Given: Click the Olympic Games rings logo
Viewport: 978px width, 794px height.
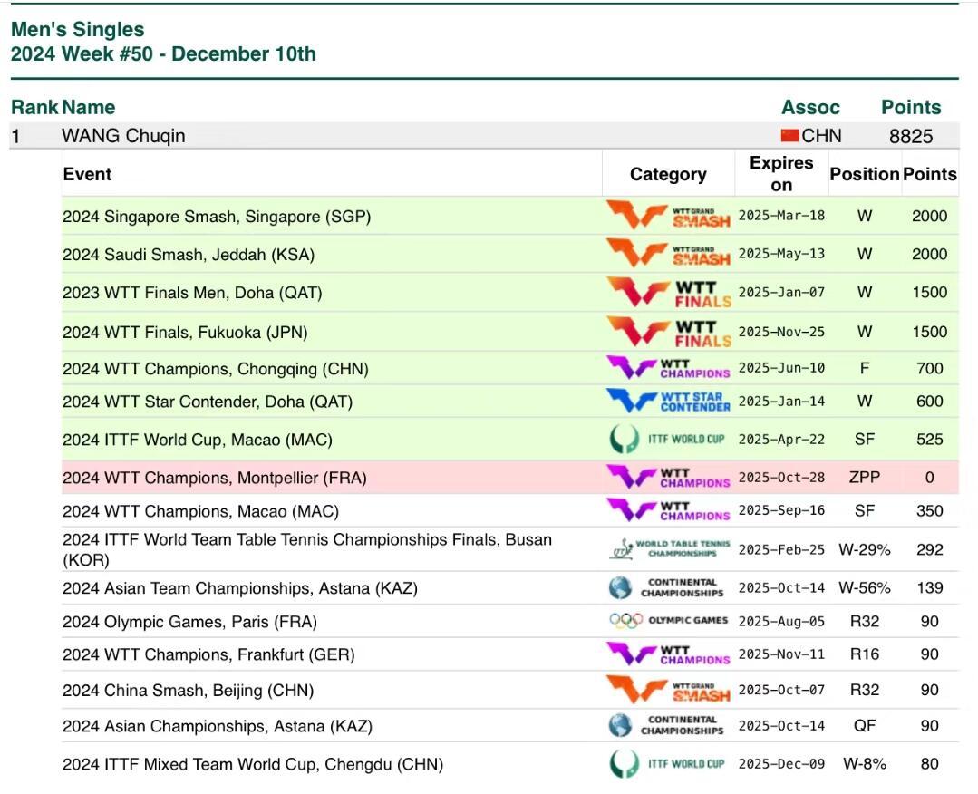Looking at the screenshot, I should [668, 621].
